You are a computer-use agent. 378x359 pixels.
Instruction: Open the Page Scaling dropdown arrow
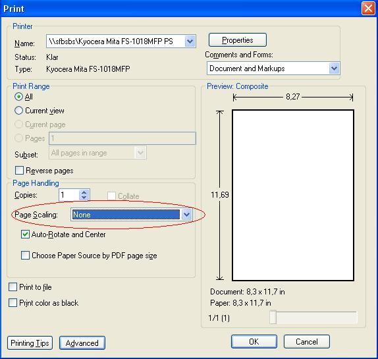pyautogui.click(x=186, y=215)
